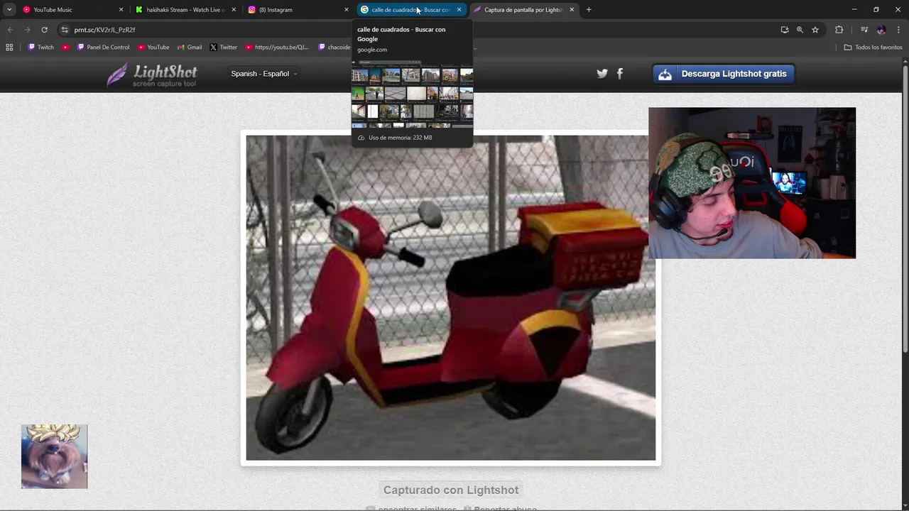The height and width of the screenshot is (511, 909).
Task: Open the unlabeled YouTube icon bookmark after Twitch
Action: [65, 48]
